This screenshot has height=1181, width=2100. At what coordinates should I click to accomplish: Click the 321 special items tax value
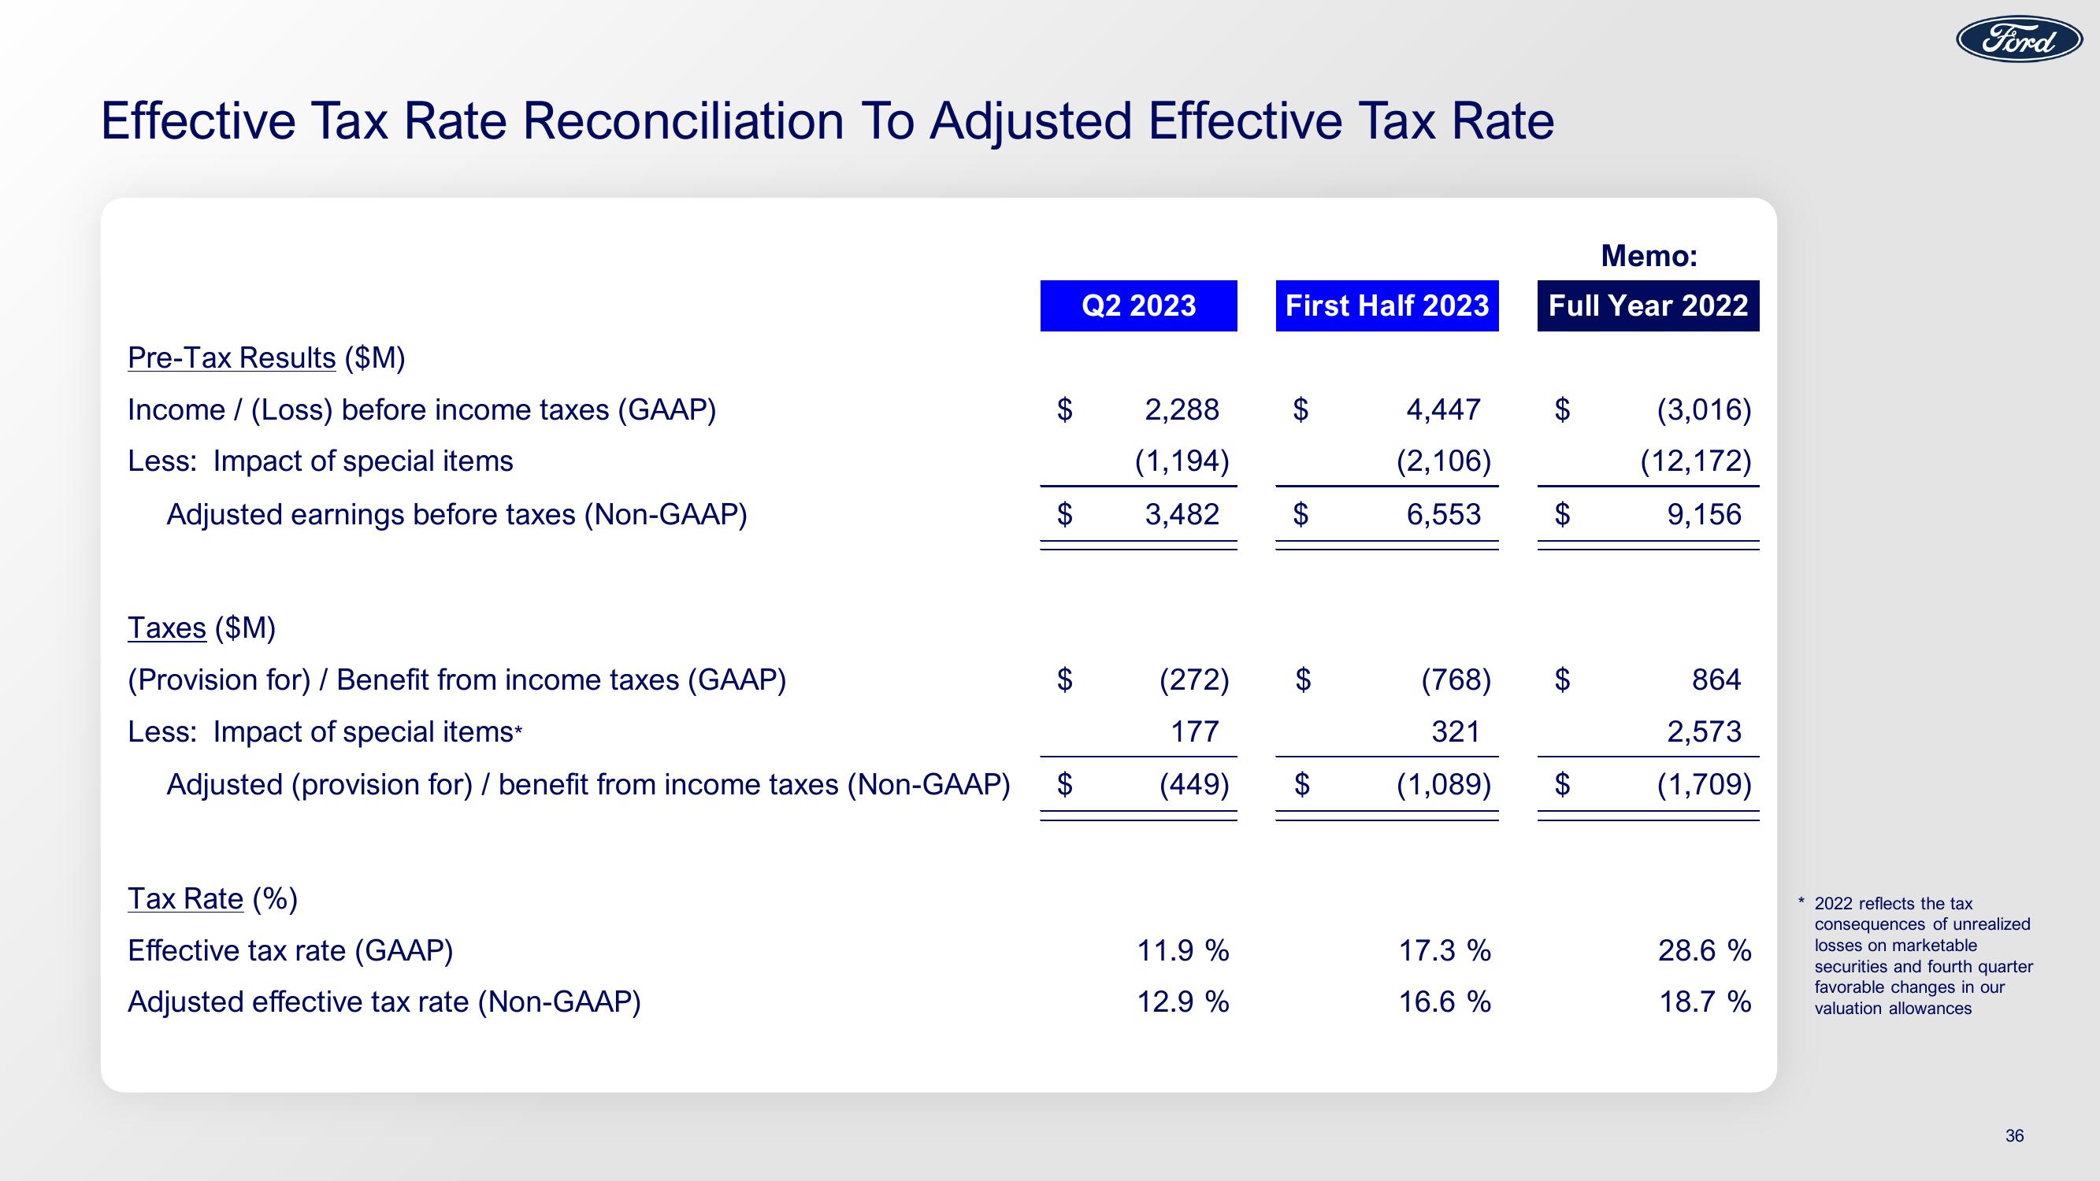tap(1456, 732)
